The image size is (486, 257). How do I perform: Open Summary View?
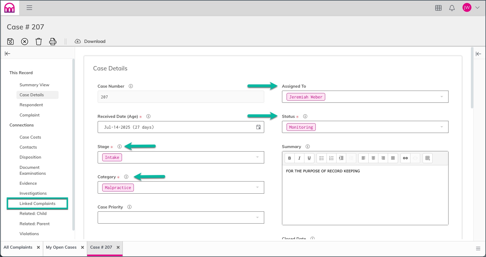(34, 85)
